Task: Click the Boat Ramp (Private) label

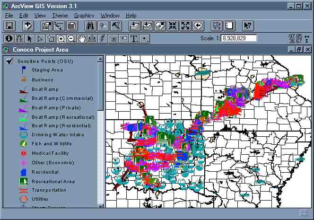Action: click(56, 108)
